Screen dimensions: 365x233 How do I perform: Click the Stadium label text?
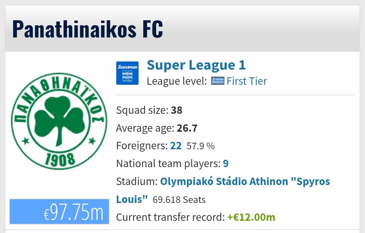pos(137,181)
